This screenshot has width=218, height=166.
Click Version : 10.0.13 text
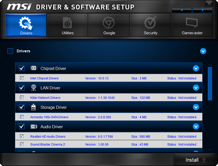coord(97,78)
